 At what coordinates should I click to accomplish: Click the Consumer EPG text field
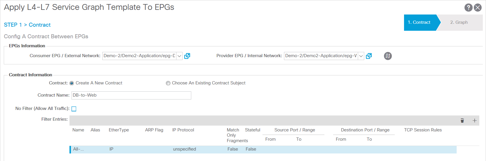click(x=139, y=56)
